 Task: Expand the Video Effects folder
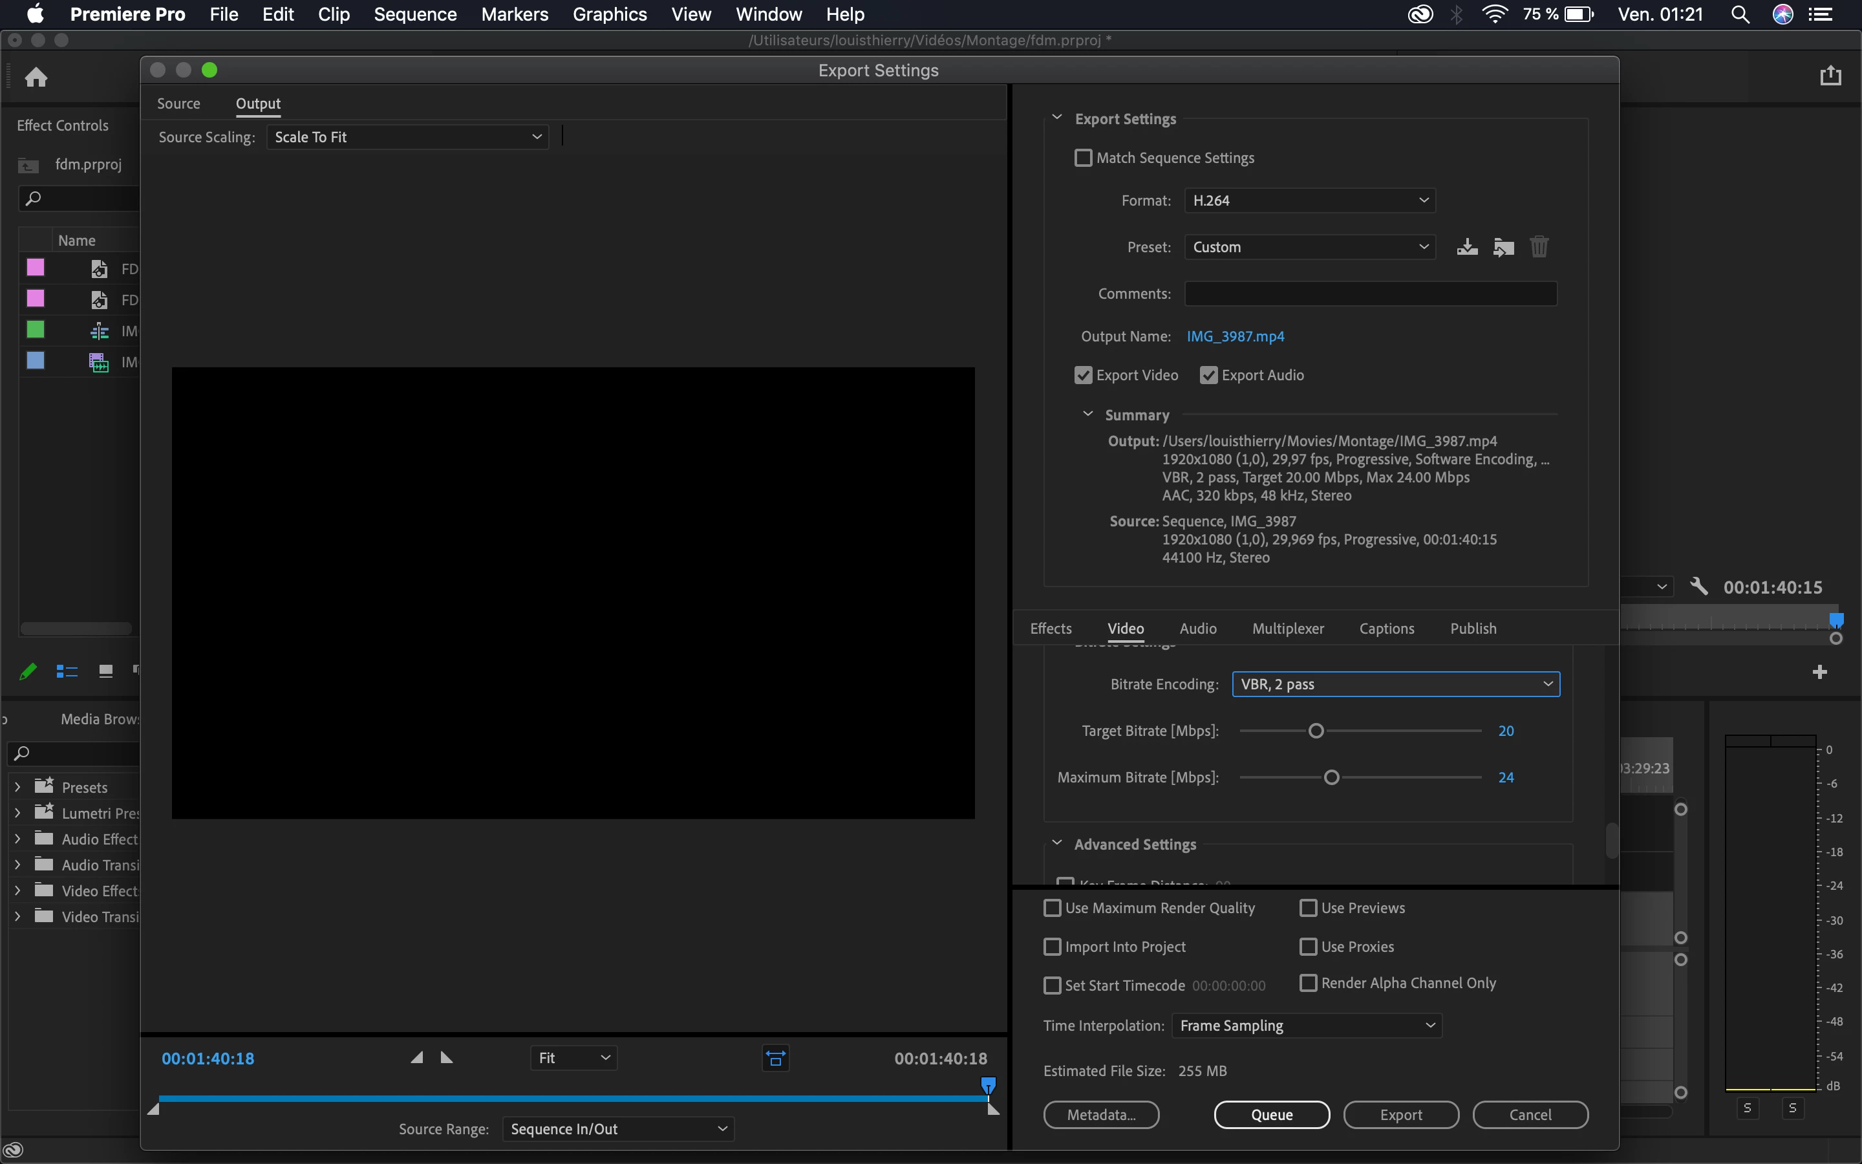coord(17,890)
